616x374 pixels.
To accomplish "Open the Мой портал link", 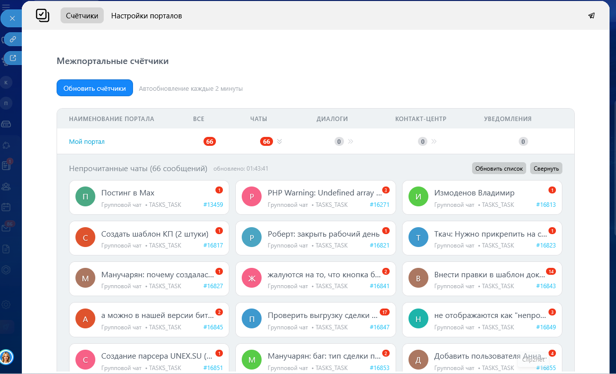I will pyautogui.click(x=86, y=142).
